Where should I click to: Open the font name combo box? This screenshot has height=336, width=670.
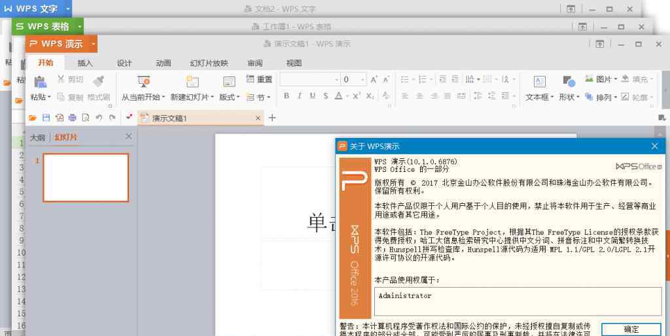pyautogui.click(x=310, y=79)
